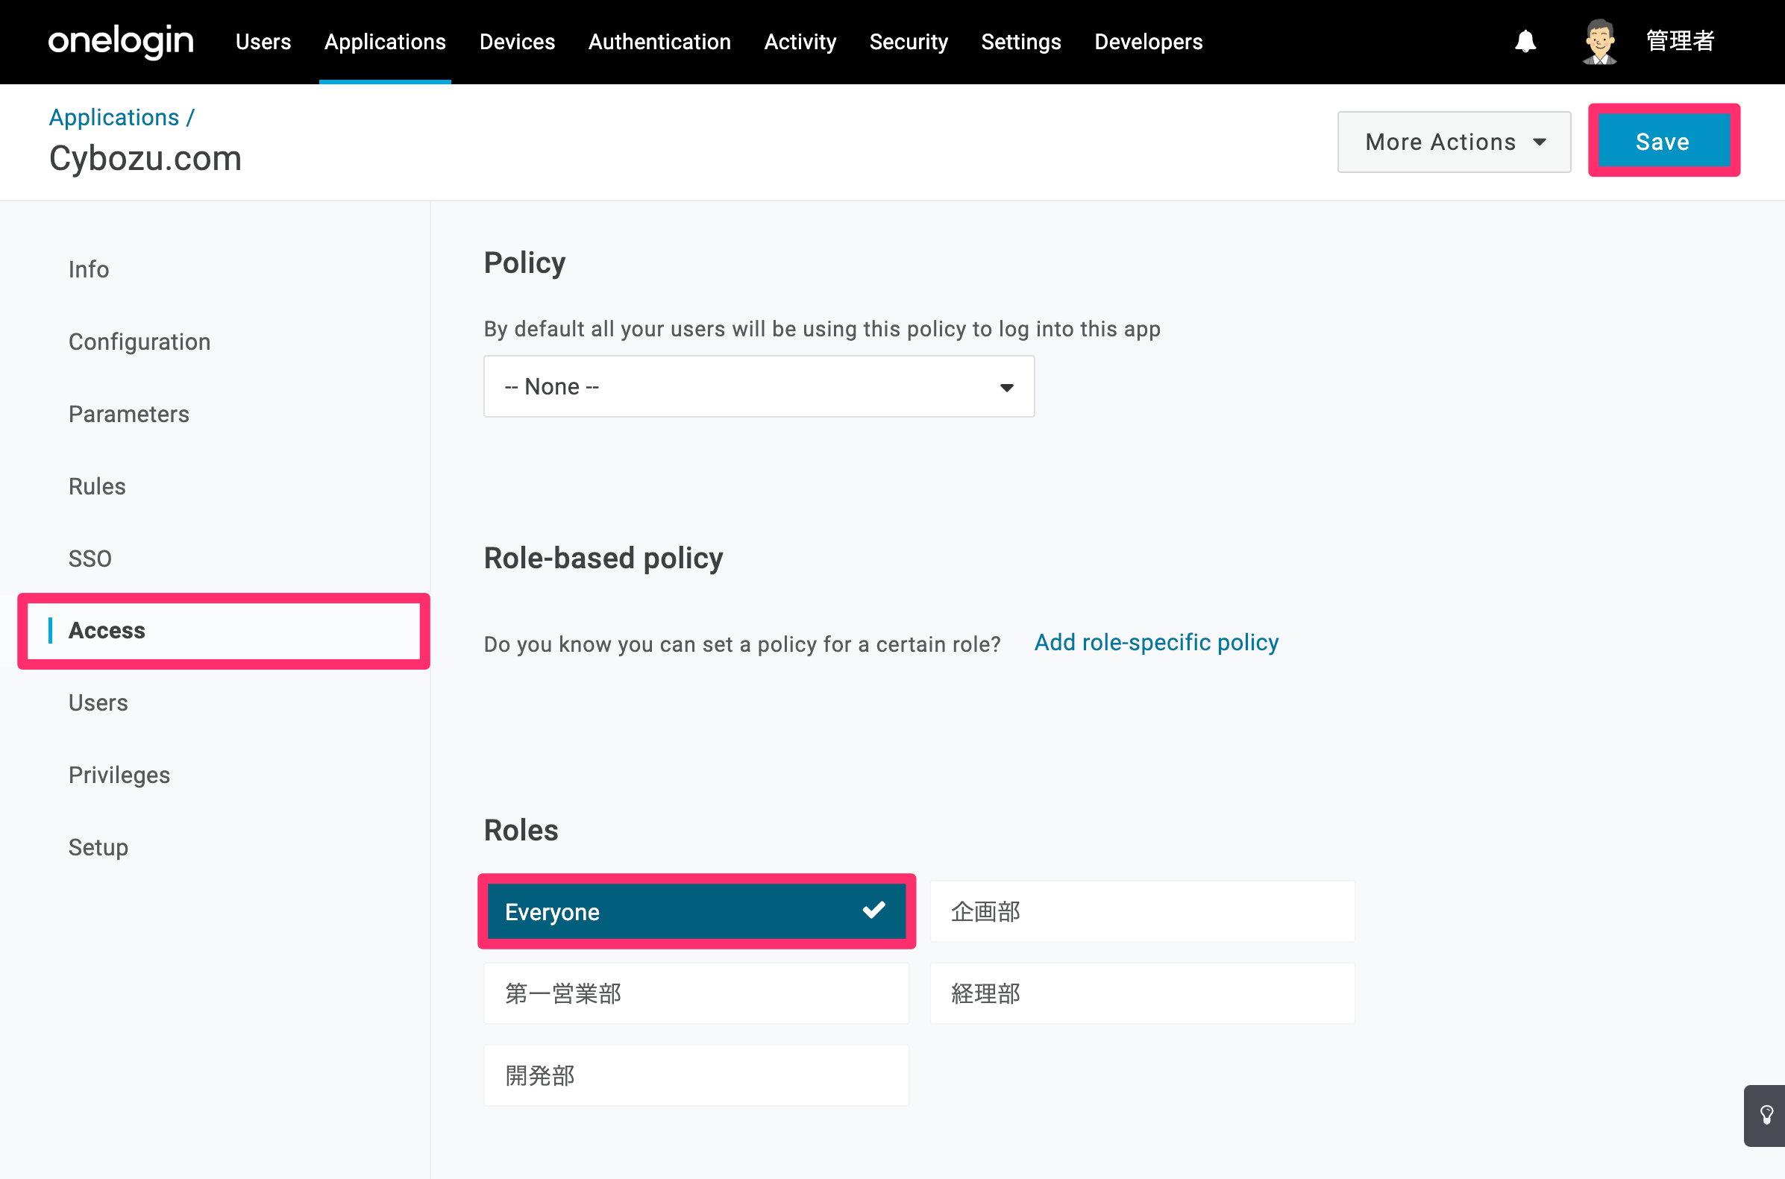Viewport: 1785px width, 1179px height.
Task: Expand the More Actions dropdown
Action: pyautogui.click(x=1454, y=142)
